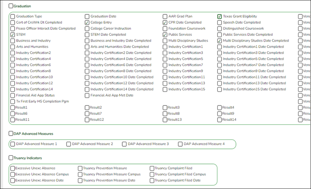Uncheck the College Entry checkbox

point(87,23)
